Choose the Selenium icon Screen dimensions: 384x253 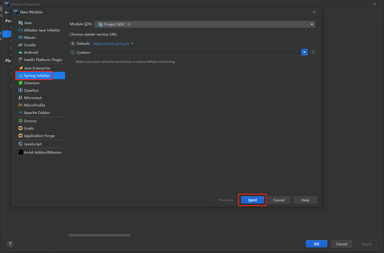tap(20, 83)
